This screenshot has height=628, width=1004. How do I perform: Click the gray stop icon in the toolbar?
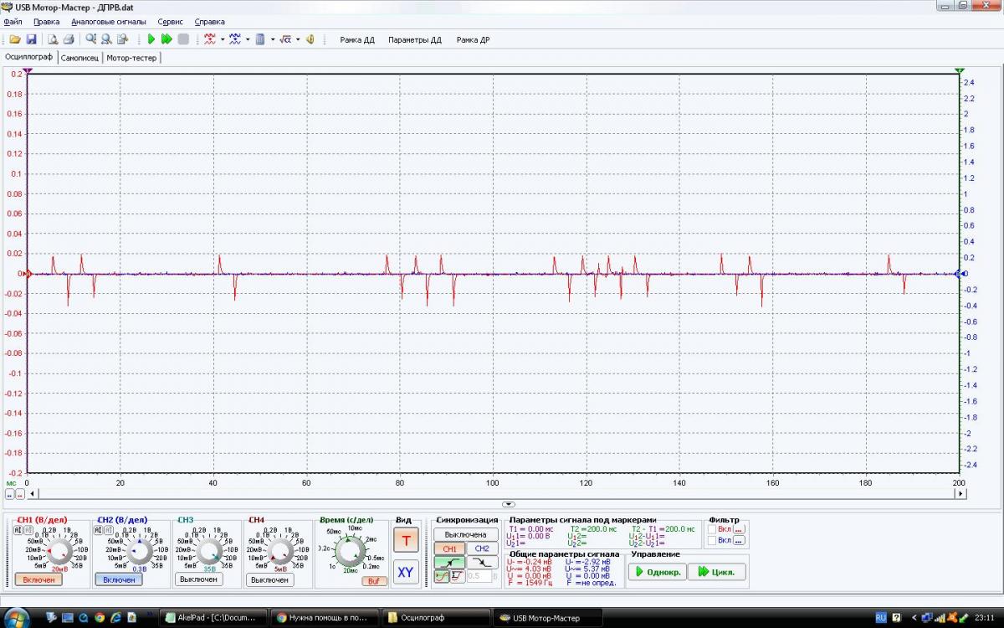click(x=183, y=39)
